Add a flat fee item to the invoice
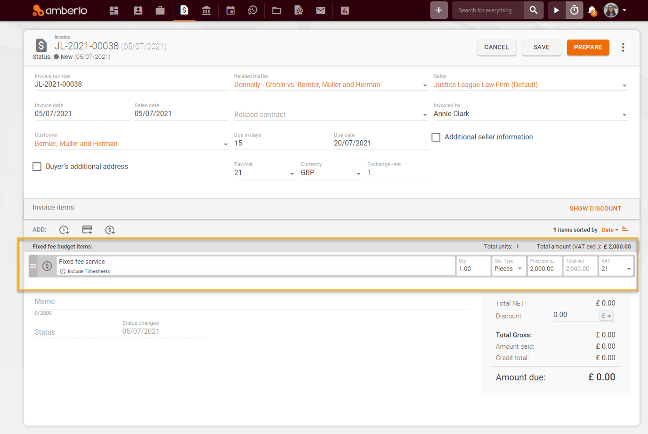Screen dimensions: 648x434 (x=110, y=230)
